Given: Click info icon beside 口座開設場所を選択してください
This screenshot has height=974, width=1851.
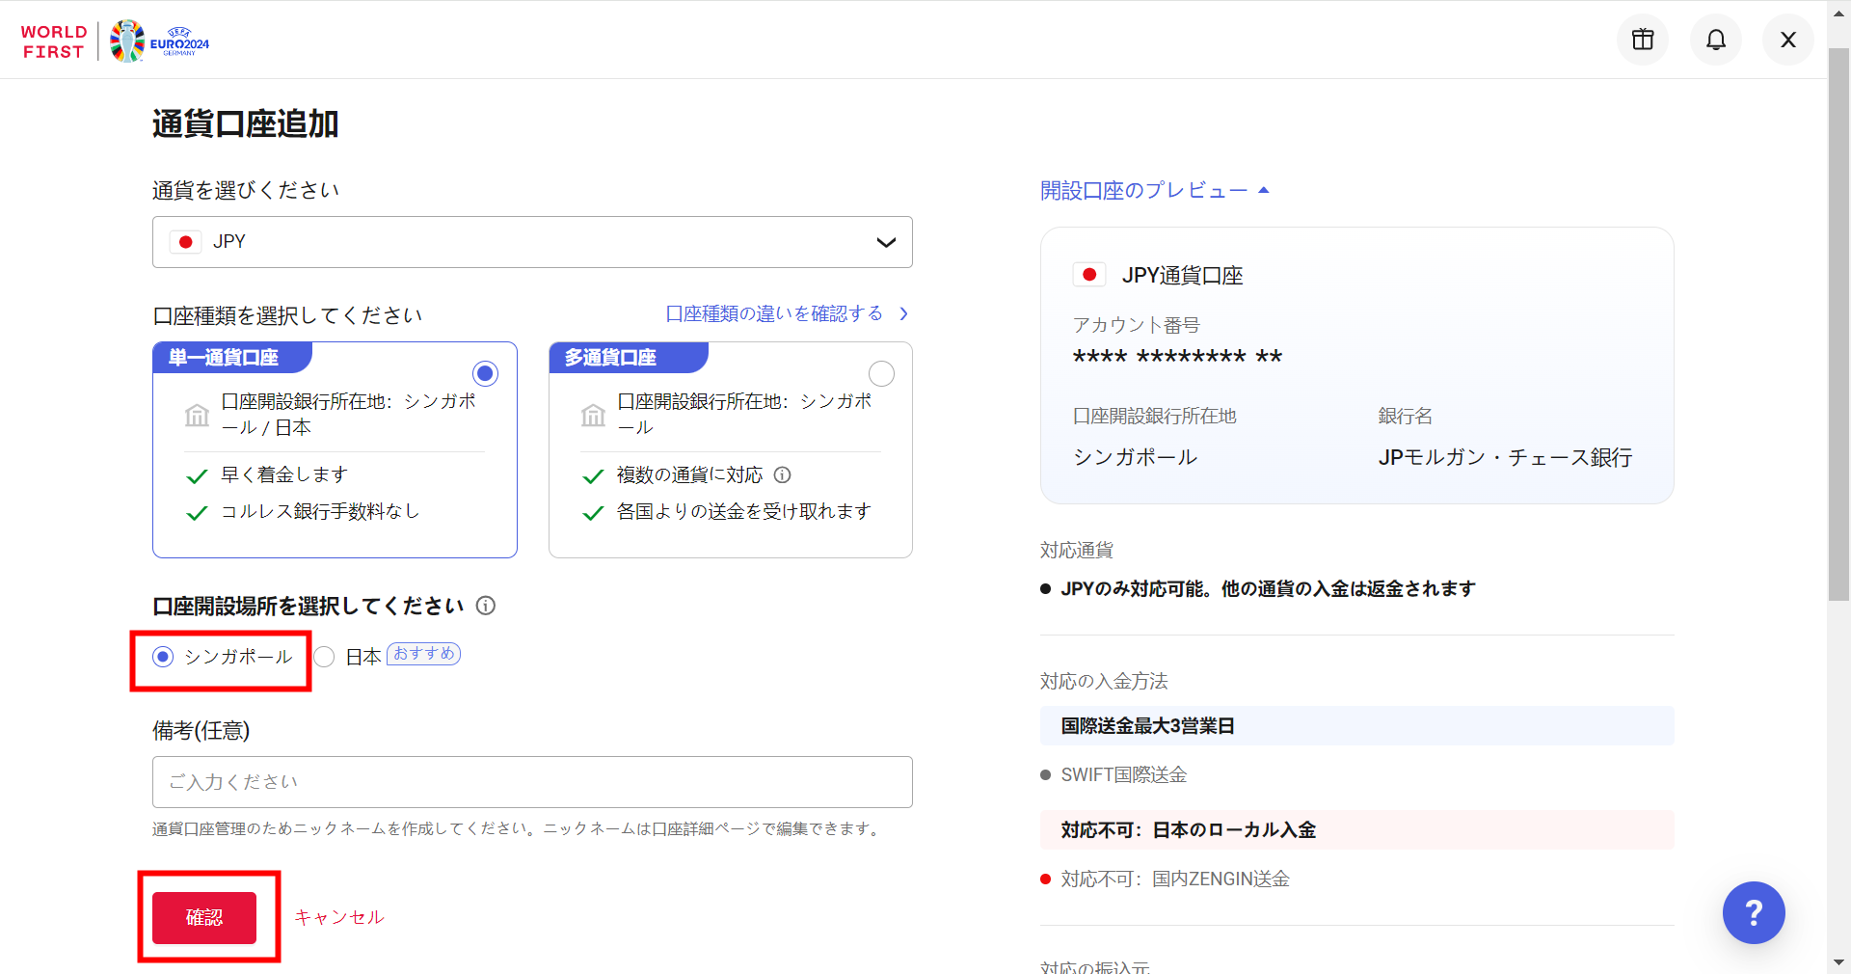Looking at the screenshot, I should (486, 606).
